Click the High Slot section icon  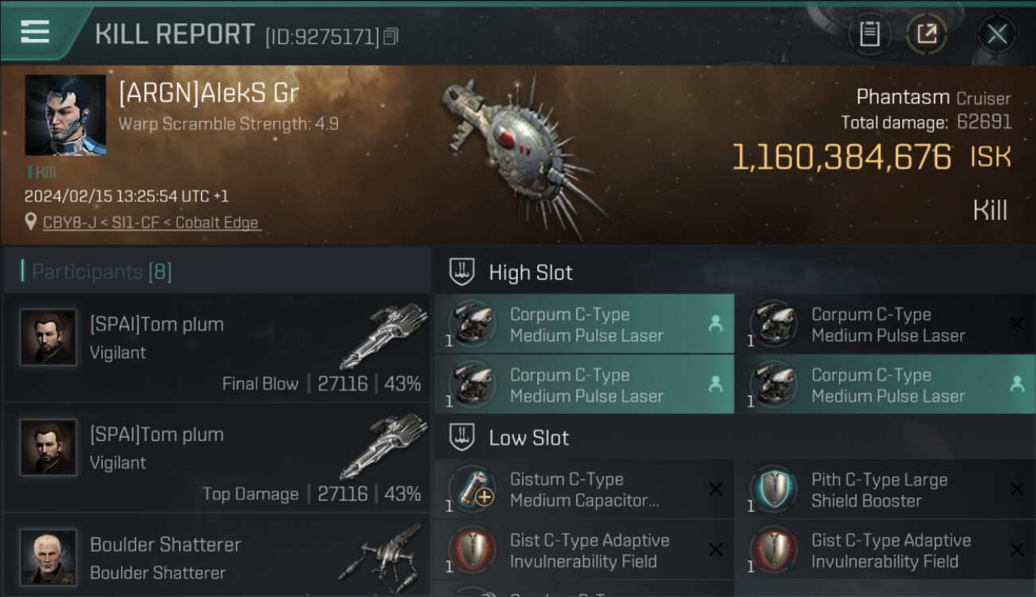pos(462,272)
